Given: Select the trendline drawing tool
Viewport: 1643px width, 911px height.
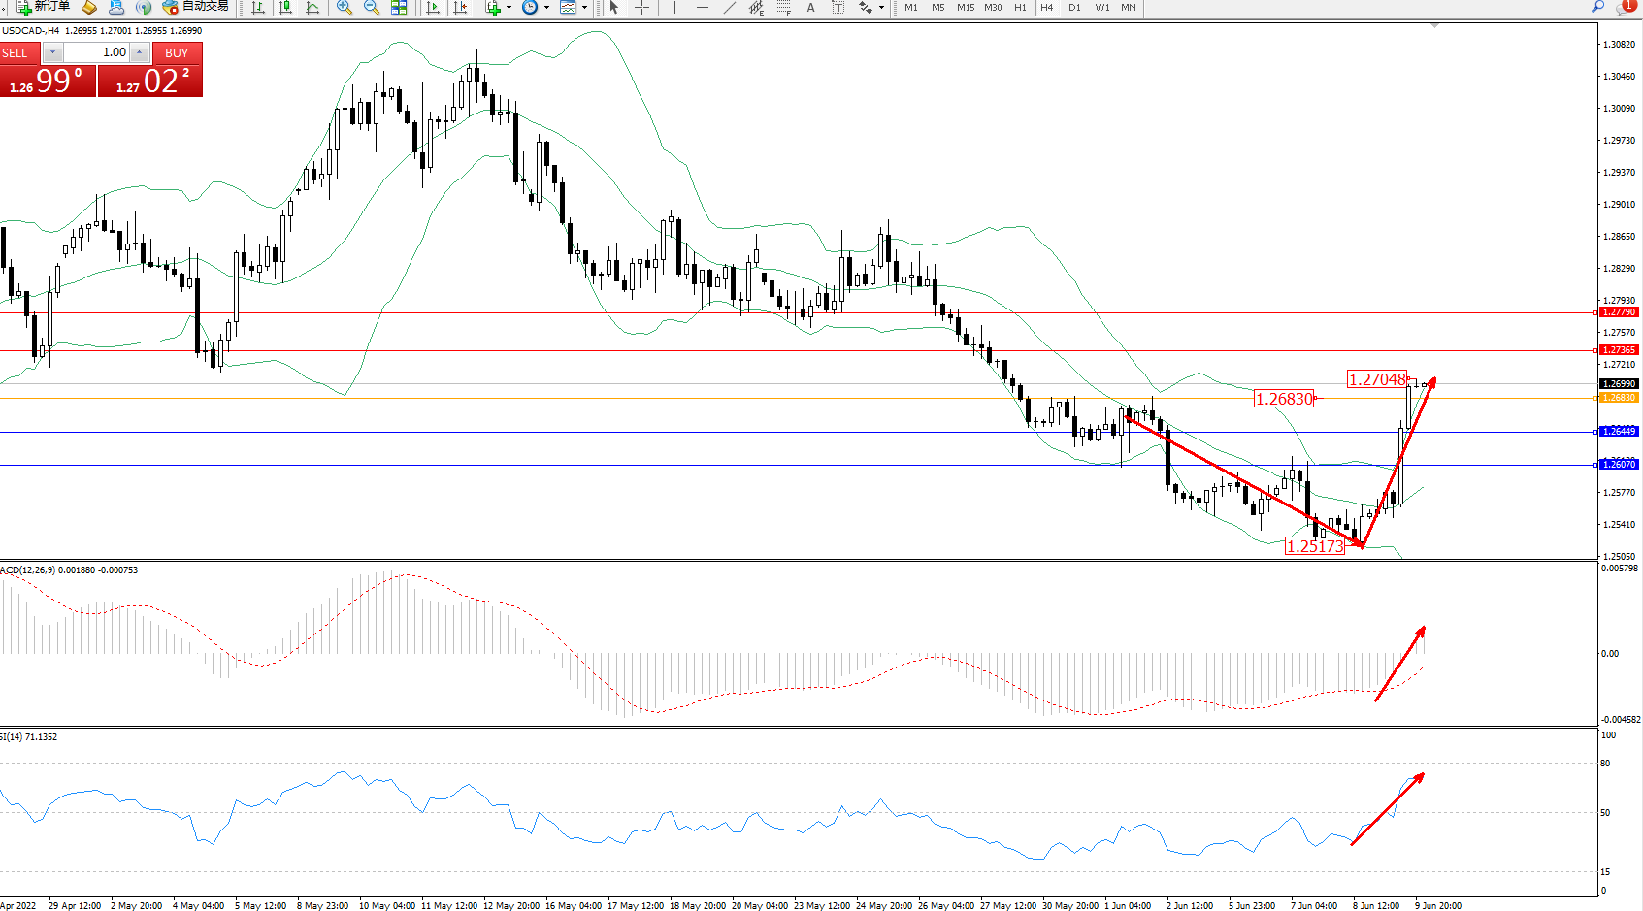Looking at the screenshot, I should [x=730, y=8].
